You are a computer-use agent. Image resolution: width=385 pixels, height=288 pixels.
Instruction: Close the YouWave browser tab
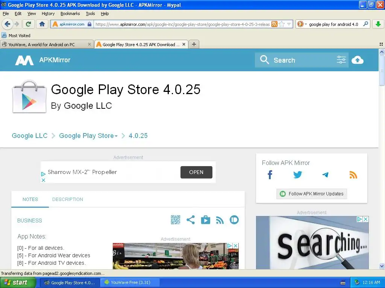[89, 44]
